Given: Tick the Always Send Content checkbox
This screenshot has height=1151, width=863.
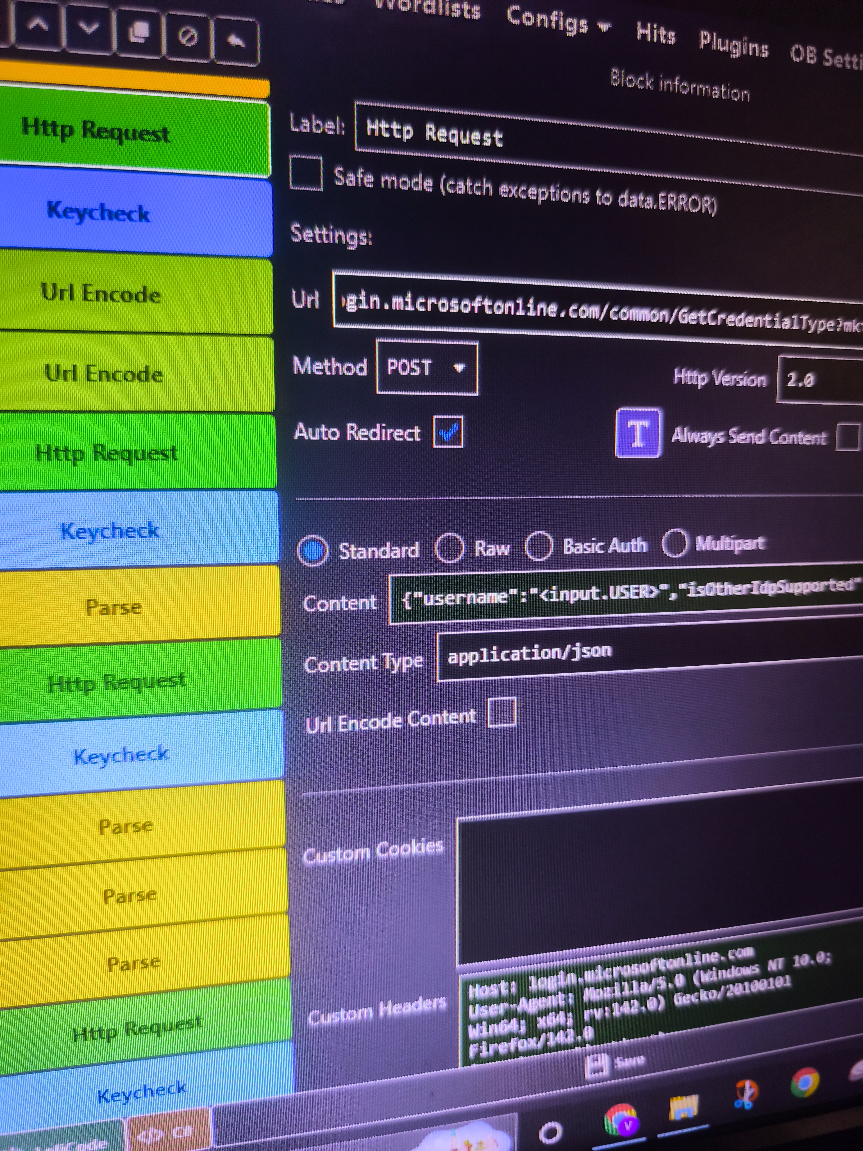Looking at the screenshot, I should (x=848, y=437).
